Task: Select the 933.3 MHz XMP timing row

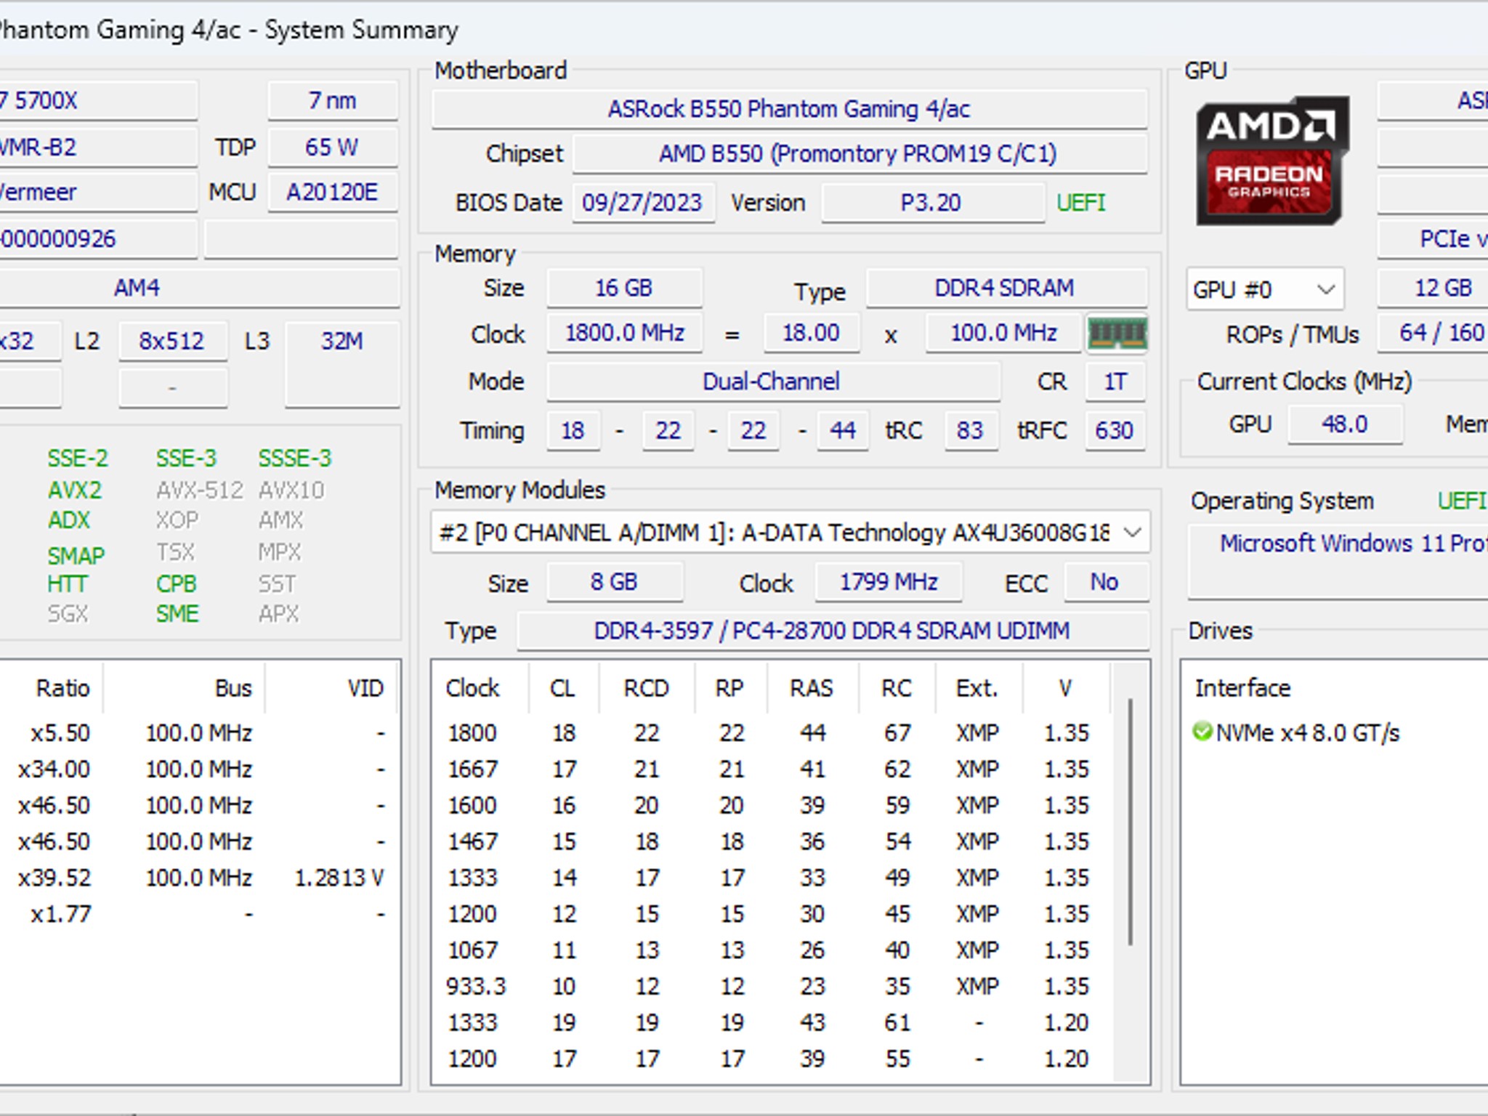Action: point(772,986)
